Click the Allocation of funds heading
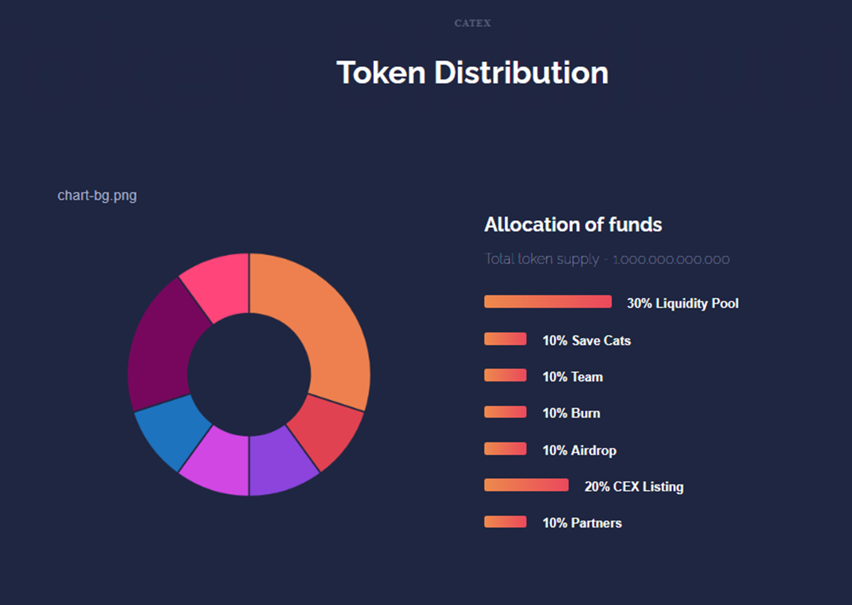The height and width of the screenshot is (605, 852). coord(573,225)
